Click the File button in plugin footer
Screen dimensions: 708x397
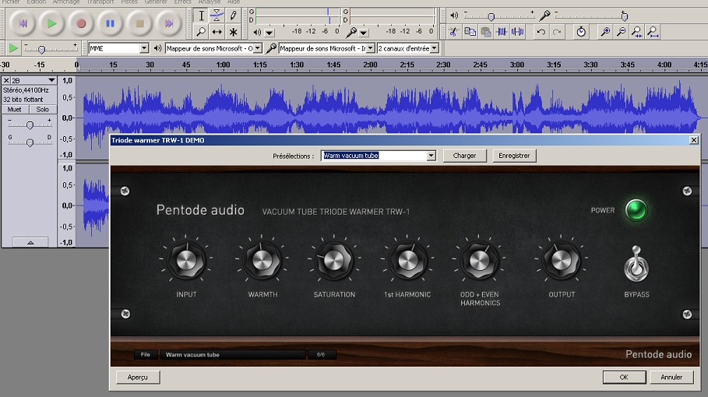(x=146, y=355)
